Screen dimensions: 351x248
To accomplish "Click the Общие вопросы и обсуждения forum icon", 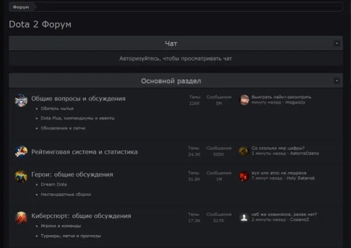I will click(21, 101).
